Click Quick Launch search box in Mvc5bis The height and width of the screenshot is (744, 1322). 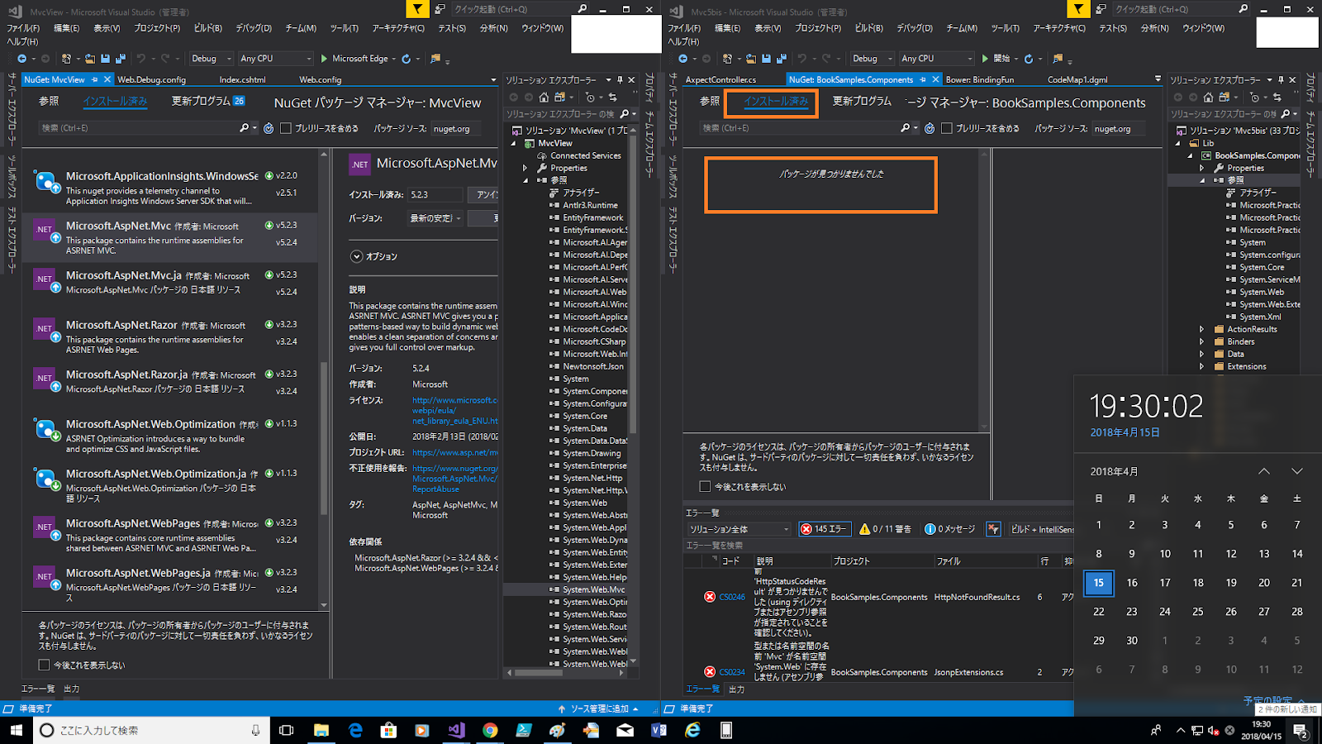click(x=1181, y=9)
